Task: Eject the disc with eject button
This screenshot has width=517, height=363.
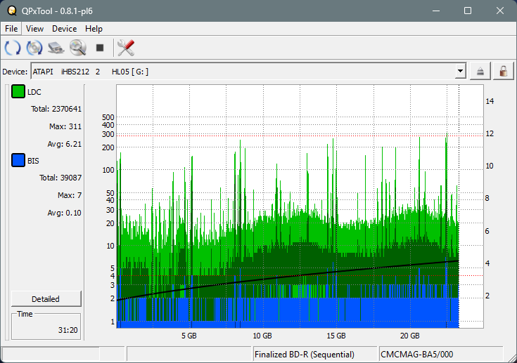Action: pos(480,71)
